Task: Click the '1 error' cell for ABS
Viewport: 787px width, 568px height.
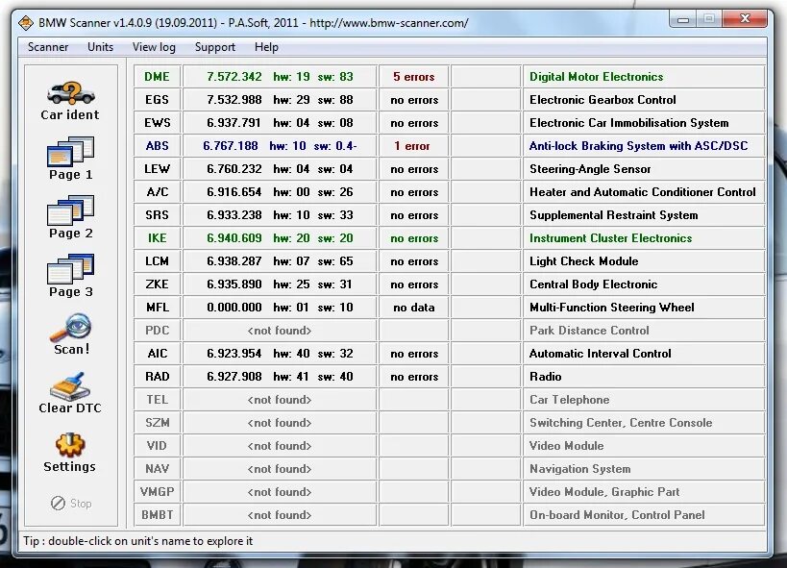Action: (x=414, y=146)
